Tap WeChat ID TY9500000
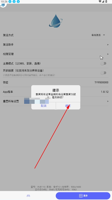This screenshot has width=112, height=200. [101, 83]
